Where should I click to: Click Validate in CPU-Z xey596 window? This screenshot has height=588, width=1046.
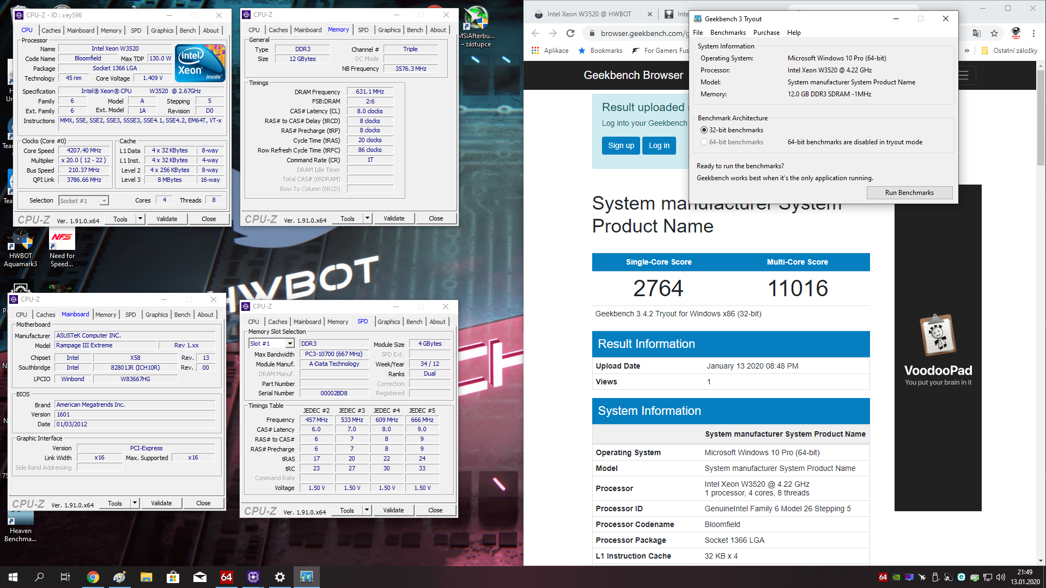click(x=167, y=219)
